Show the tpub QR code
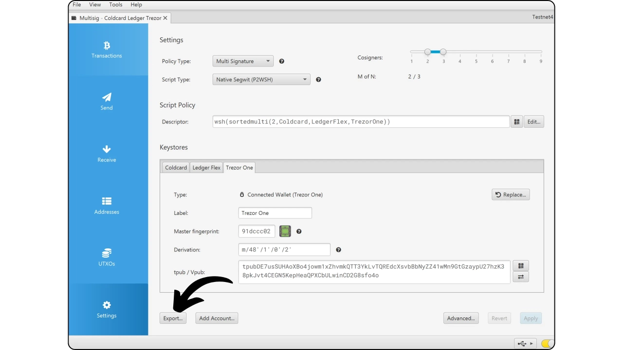This screenshot has width=623, height=350. 521,266
